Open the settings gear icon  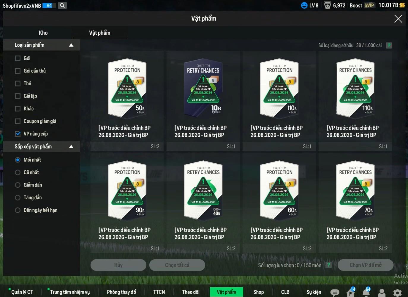pos(397,293)
